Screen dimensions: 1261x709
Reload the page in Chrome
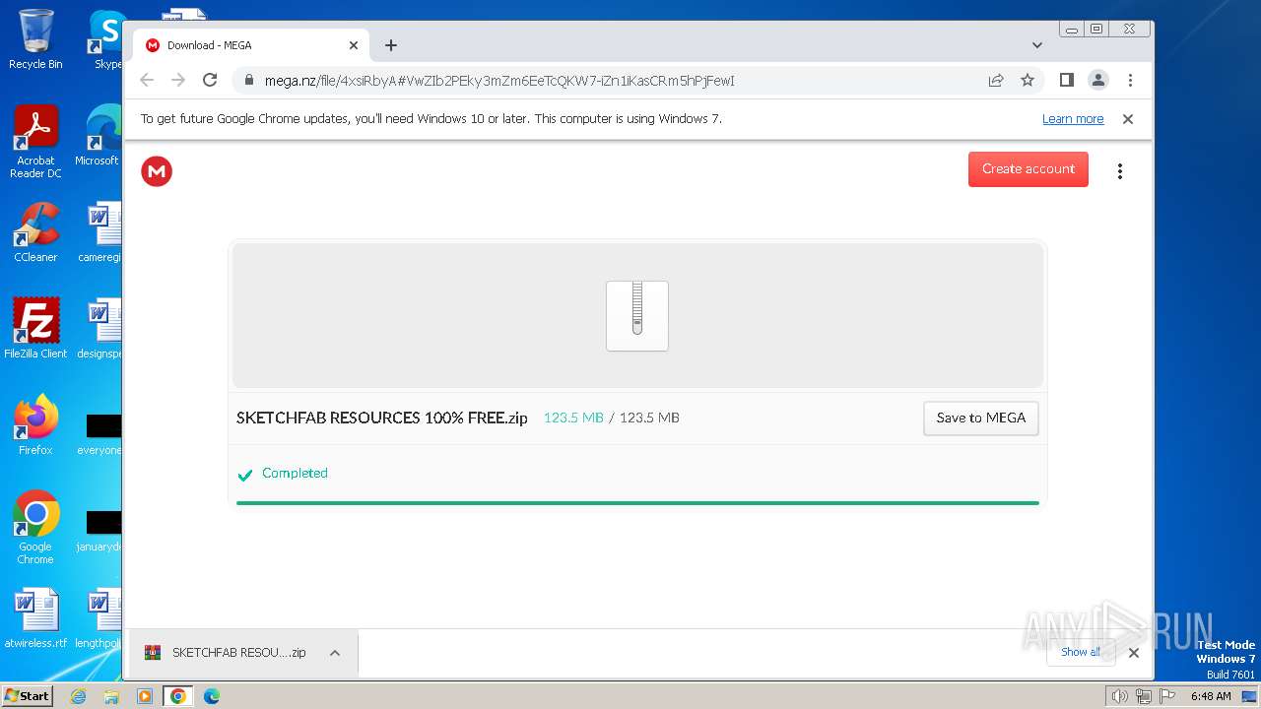click(x=210, y=81)
